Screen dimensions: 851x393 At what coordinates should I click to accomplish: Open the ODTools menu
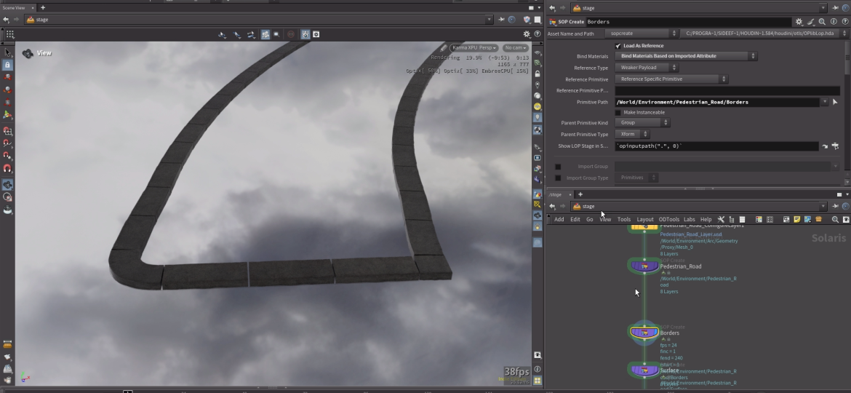tap(668, 219)
